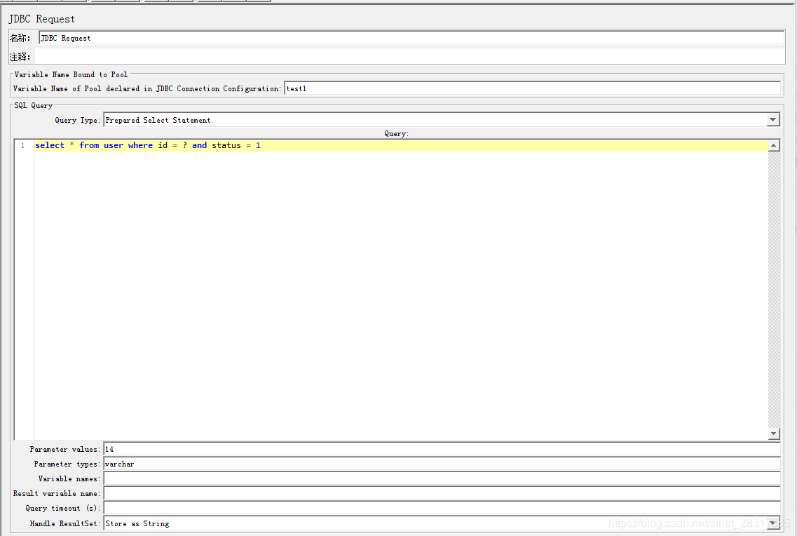
Task: Click the 名称 name field containing JDBC Request
Action: tap(411, 38)
